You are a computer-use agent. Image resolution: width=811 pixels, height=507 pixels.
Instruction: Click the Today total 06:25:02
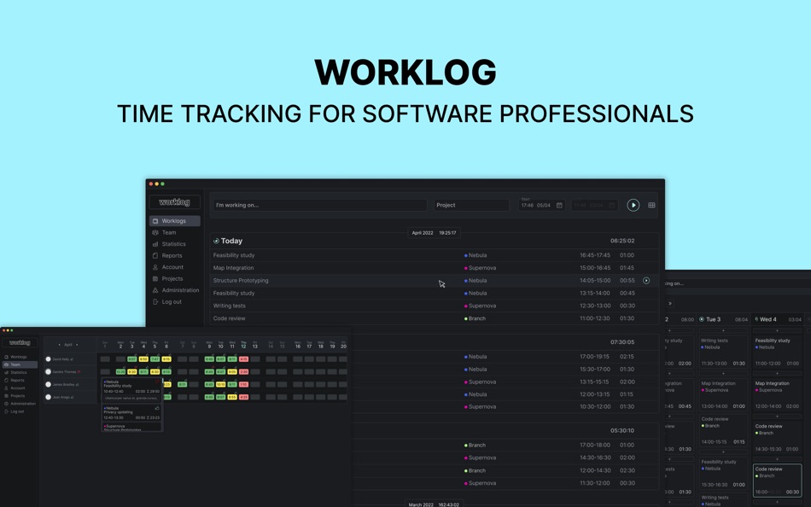(622, 241)
